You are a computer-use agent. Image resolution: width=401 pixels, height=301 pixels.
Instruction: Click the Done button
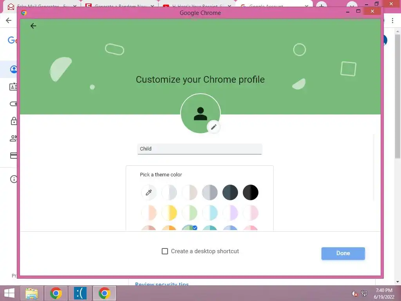coord(343,254)
